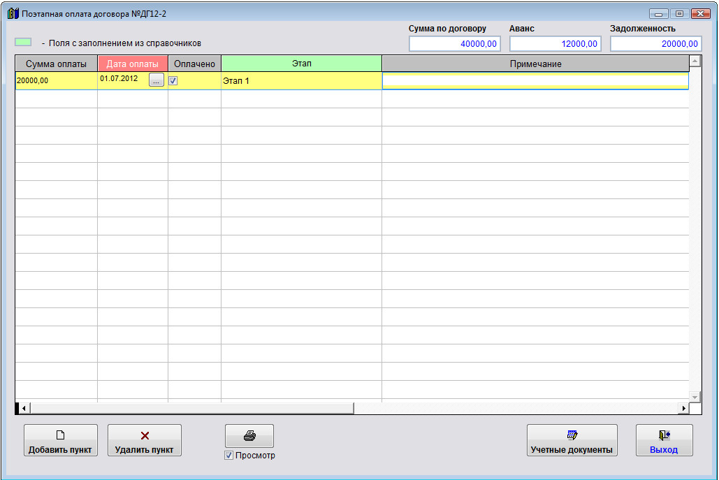The width and height of the screenshot is (719, 480).
Task: Click the 20000,00 payment amount cell
Action: pos(57,80)
